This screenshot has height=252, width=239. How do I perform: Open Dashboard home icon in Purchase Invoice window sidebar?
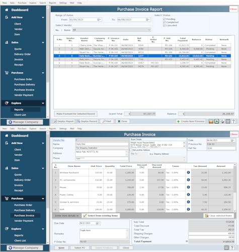[x=7, y=136]
